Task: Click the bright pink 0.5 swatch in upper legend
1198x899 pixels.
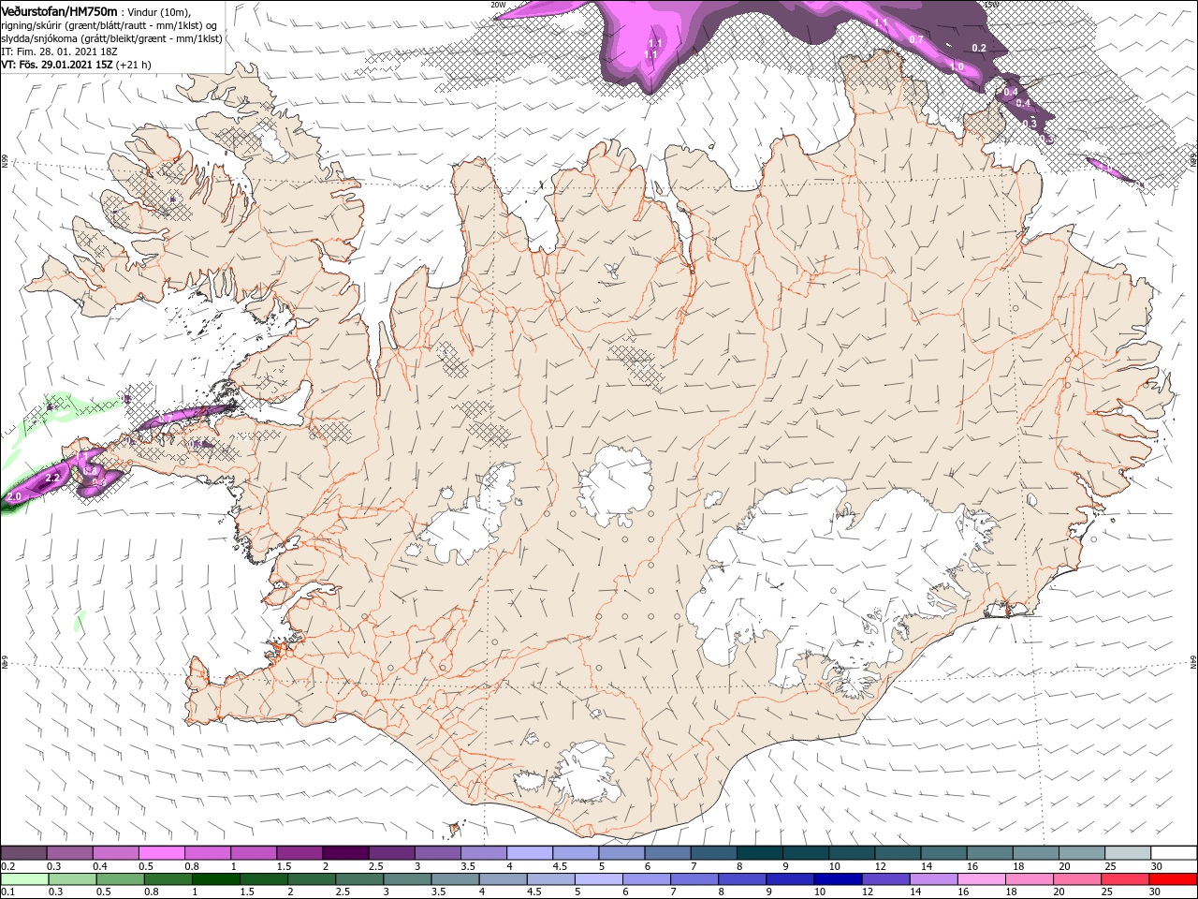Action: (x=161, y=853)
